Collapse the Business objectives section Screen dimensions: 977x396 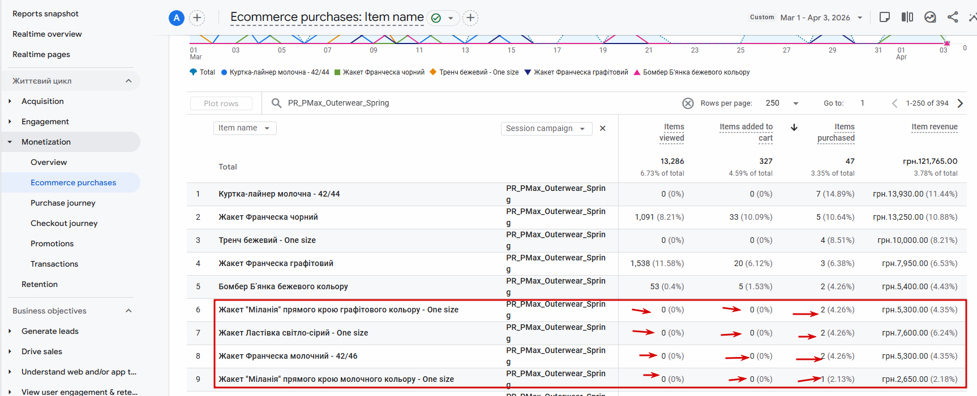[128, 311]
